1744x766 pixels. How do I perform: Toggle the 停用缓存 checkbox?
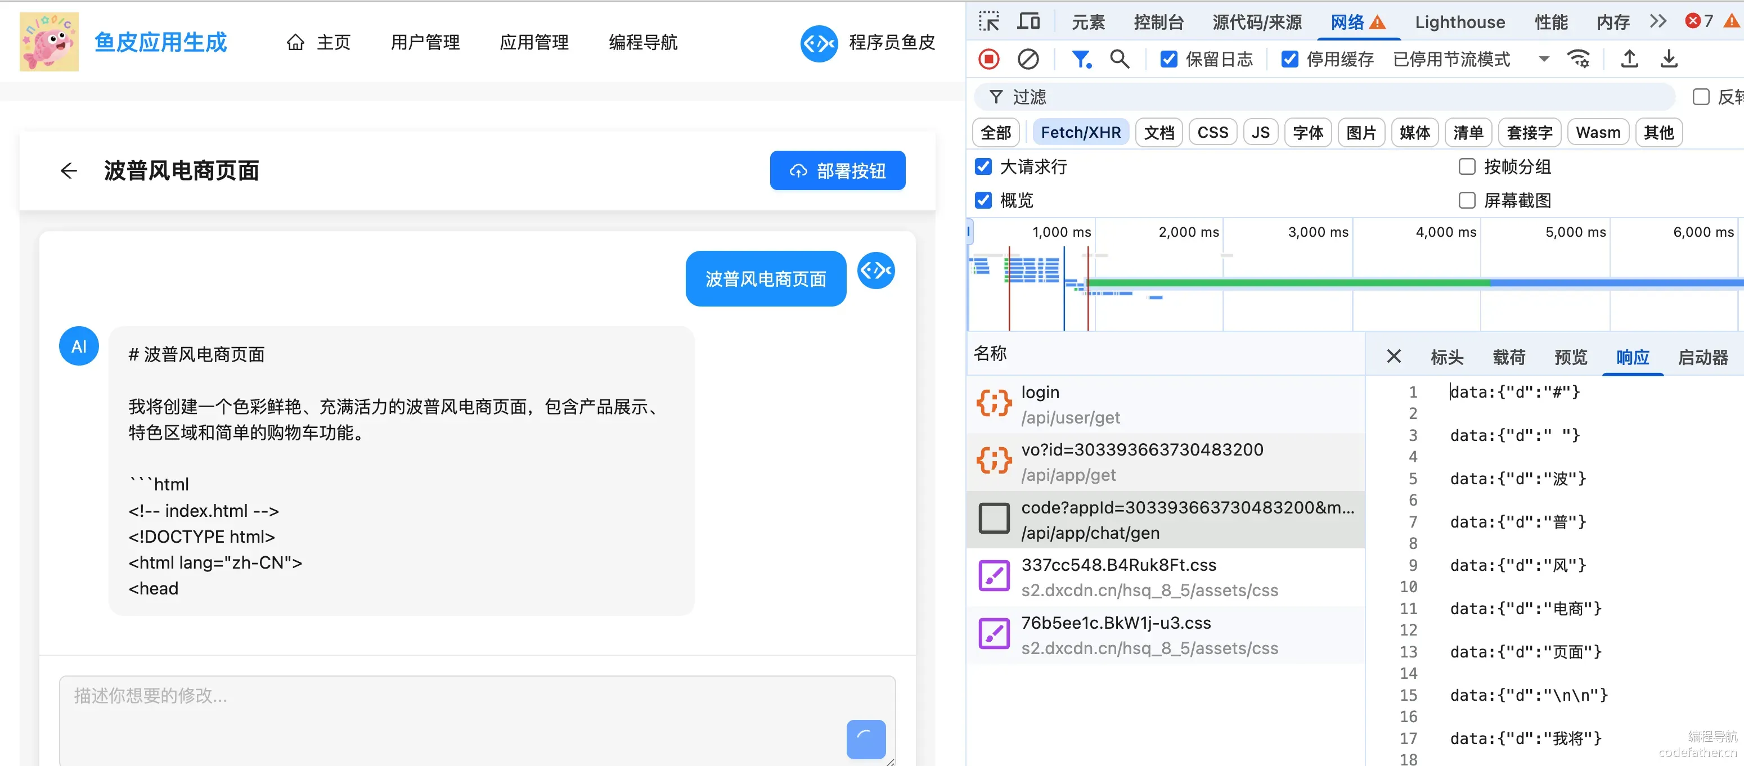coord(1290,60)
